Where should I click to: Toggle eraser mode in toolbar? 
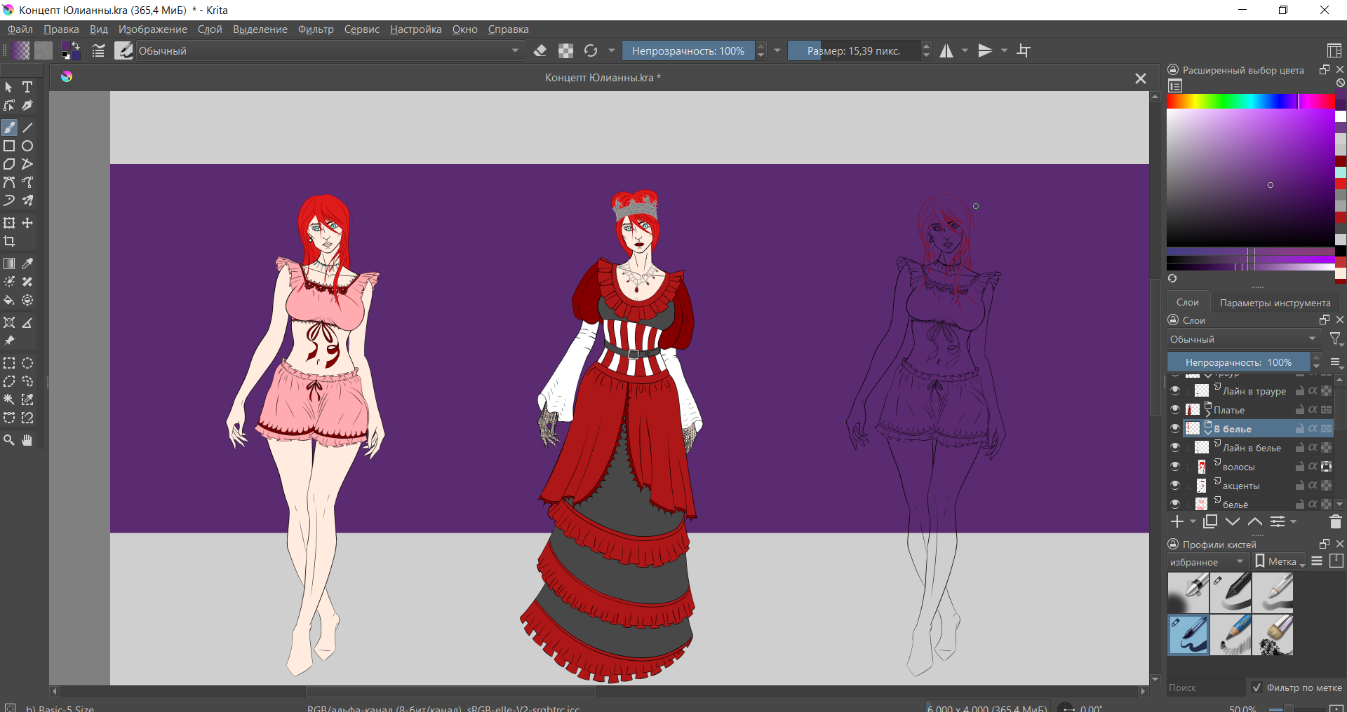(540, 50)
